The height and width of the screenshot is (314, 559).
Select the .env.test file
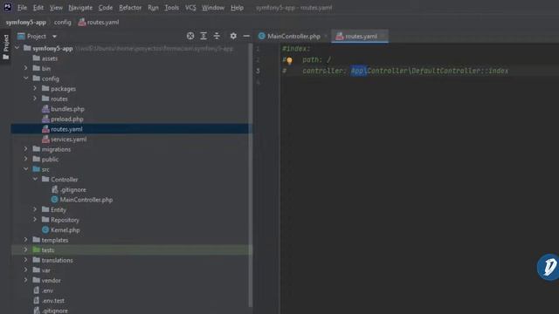coord(49,300)
